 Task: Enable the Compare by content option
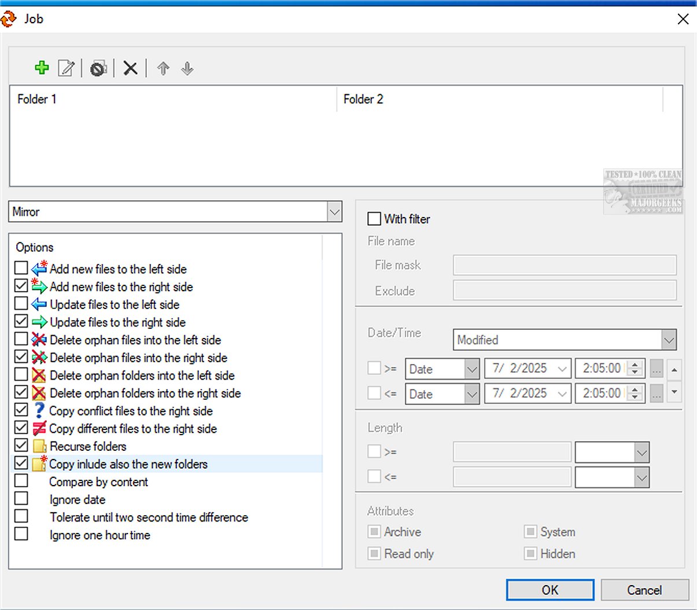tap(21, 481)
